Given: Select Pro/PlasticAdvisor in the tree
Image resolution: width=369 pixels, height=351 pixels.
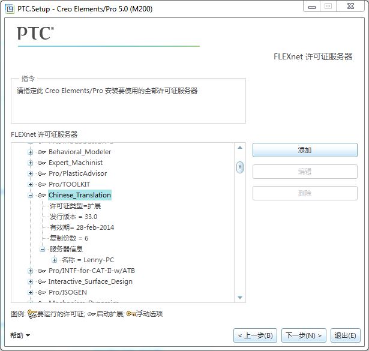Looking at the screenshot, I should tap(77, 173).
